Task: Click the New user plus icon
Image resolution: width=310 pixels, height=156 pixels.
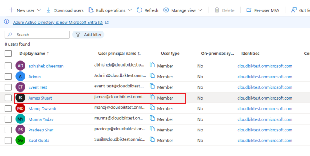Action: pos(12,10)
